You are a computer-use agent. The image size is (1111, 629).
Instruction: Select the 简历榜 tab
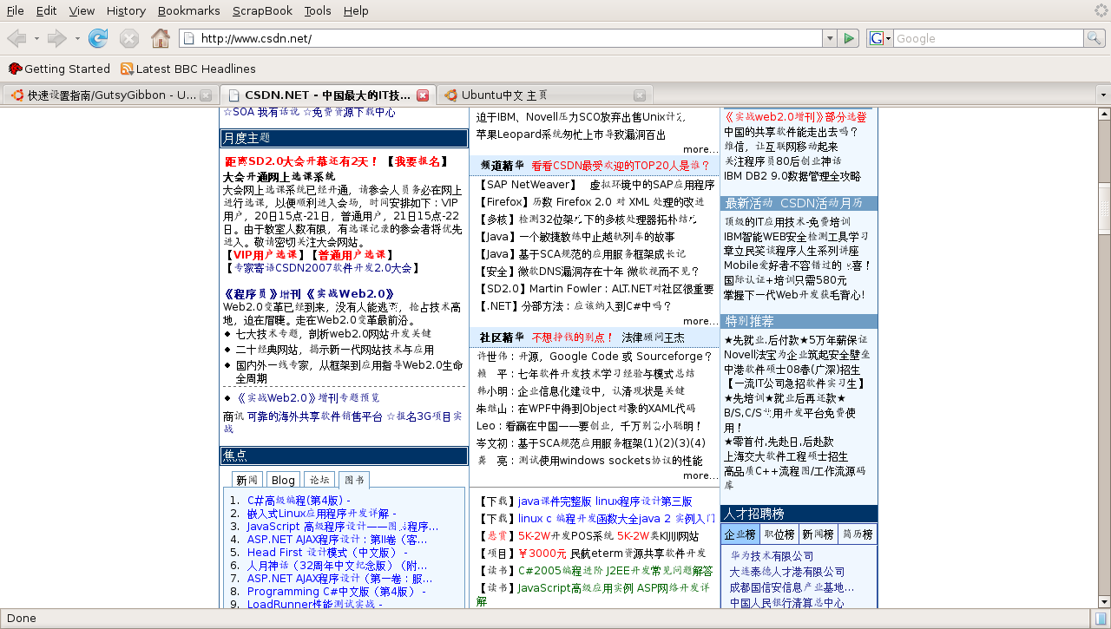pyautogui.click(x=857, y=534)
